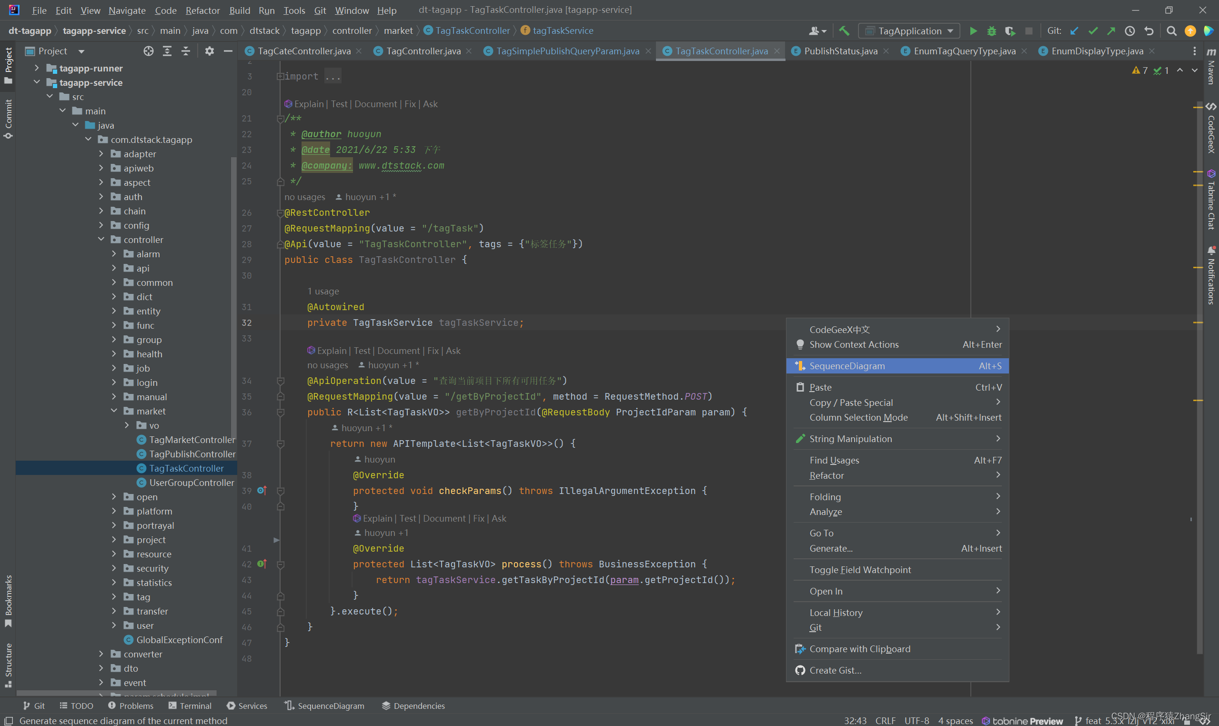This screenshot has width=1219, height=726.
Task: Open the user account icon dropdown
Action: point(817,31)
